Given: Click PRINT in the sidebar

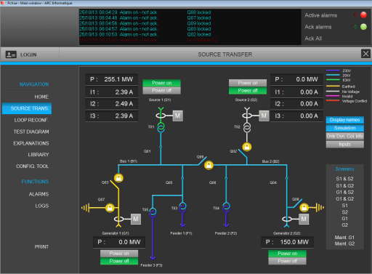Looking at the screenshot, I should [x=41, y=246].
